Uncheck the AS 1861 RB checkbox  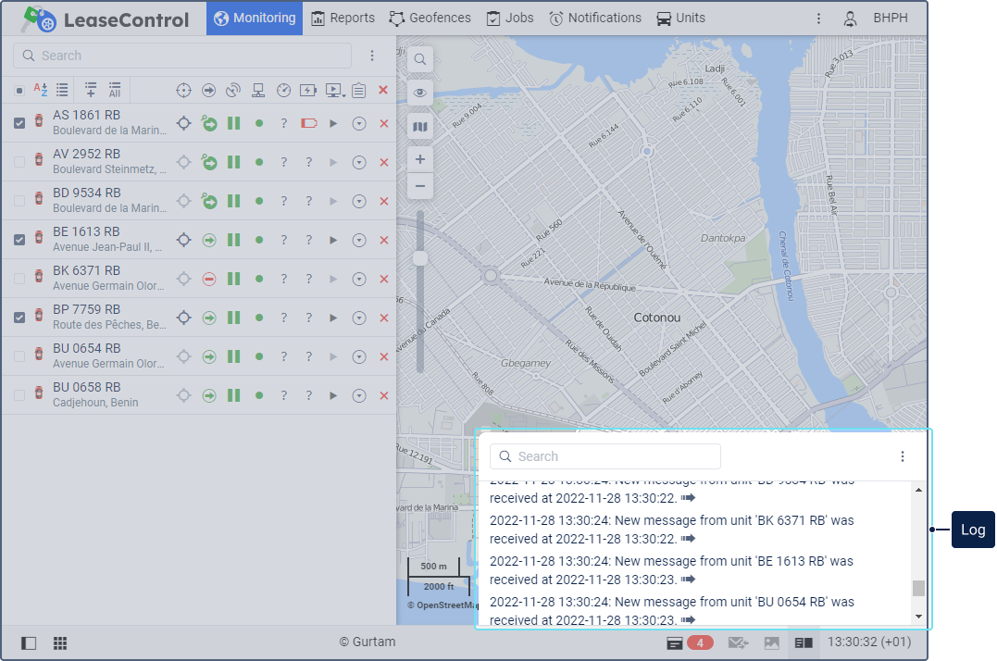click(x=19, y=123)
